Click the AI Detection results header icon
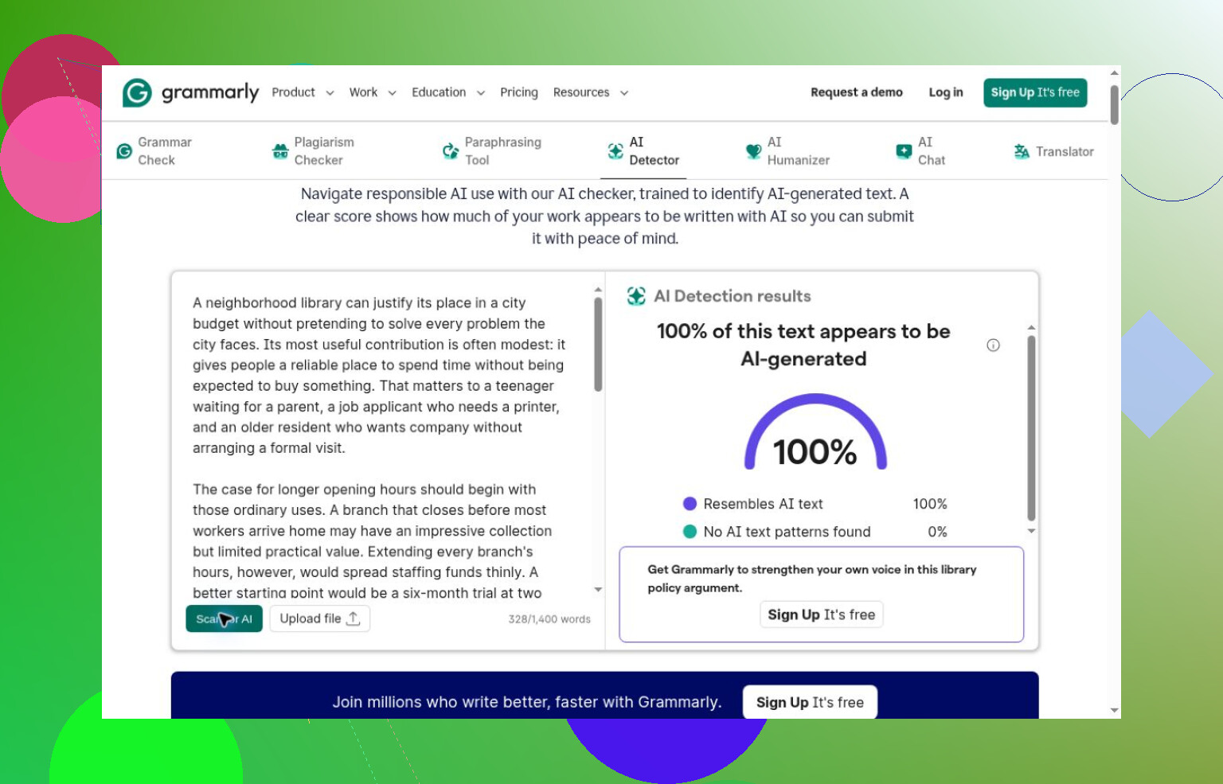Screen dimensions: 1223x784 point(636,296)
